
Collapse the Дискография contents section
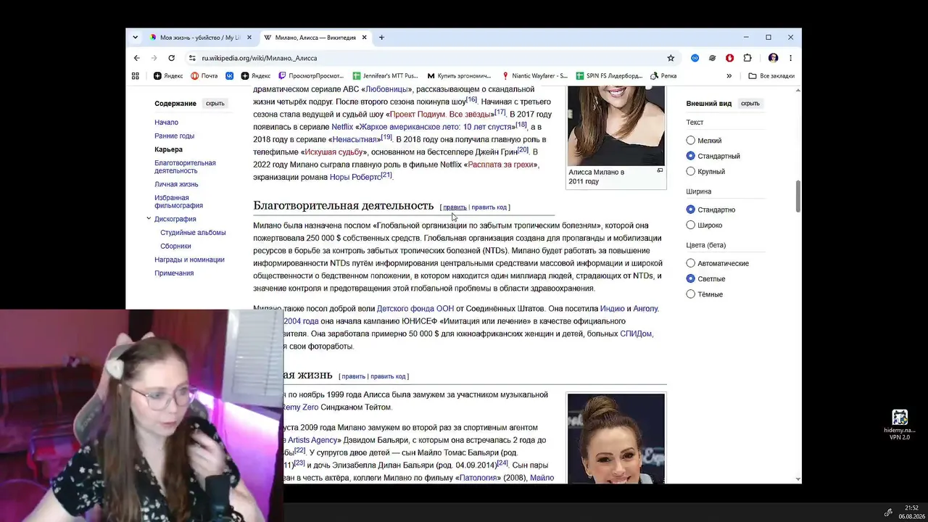pyautogui.click(x=149, y=218)
